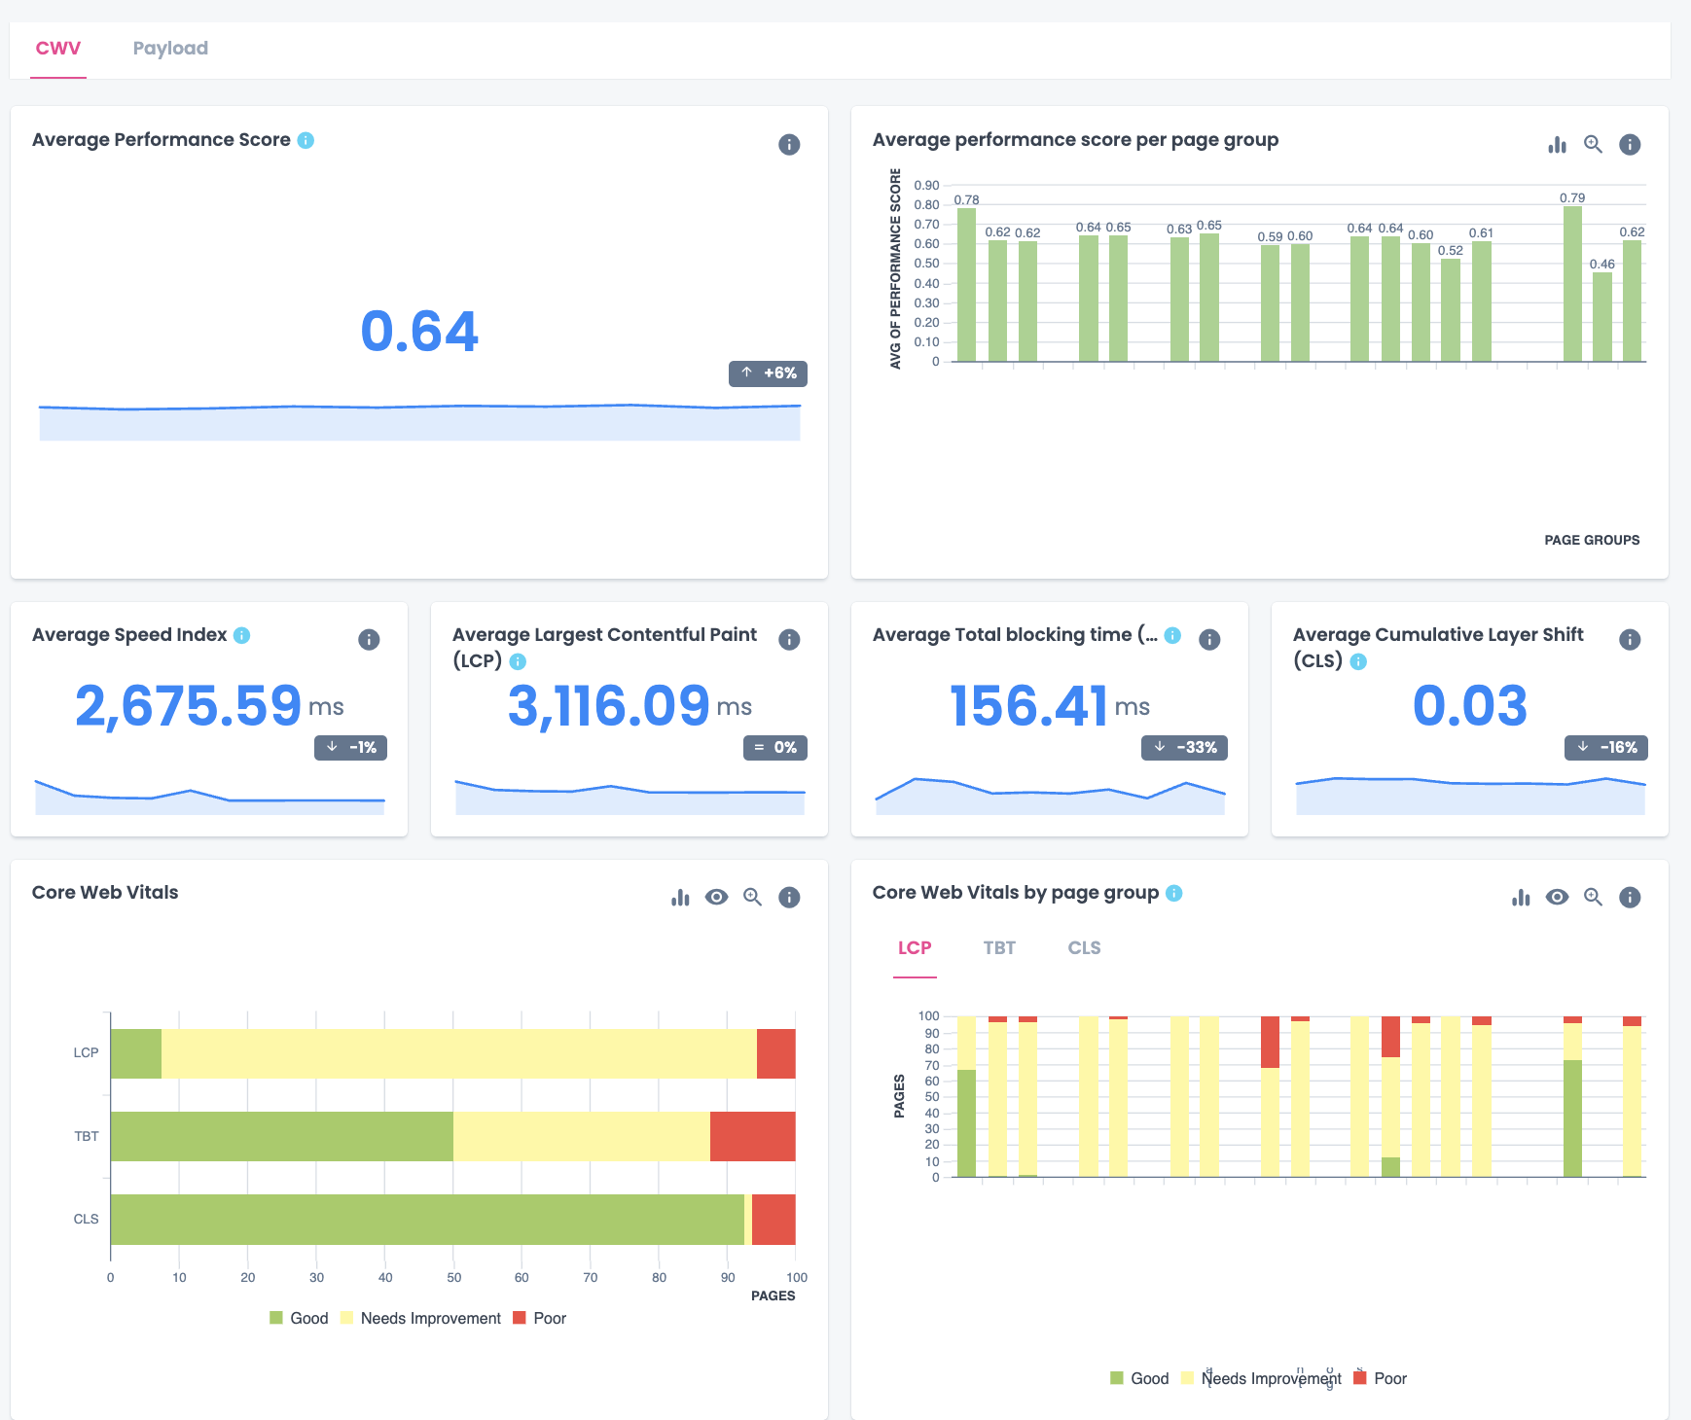The image size is (1691, 1420).
Task: Click the +6% change indicator on Performance Score
Action: pos(768,373)
